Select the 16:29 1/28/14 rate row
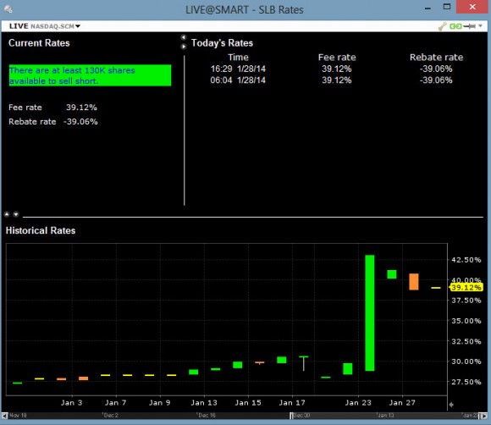This screenshot has height=425, width=491. (331, 69)
